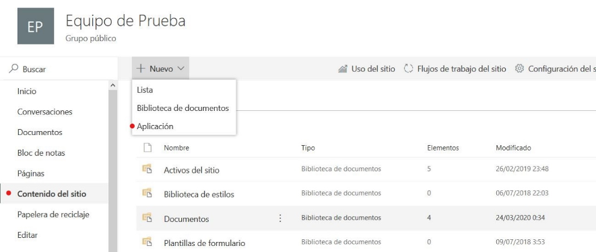Image resolution: width=596 pixels, height=252 pixels.
Task: Sort by the Tipo column header
Action: point(308,148)
